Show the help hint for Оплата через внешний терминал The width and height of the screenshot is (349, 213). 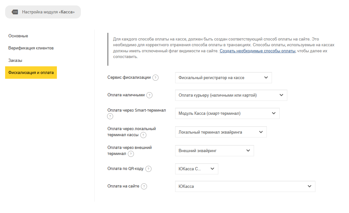131,154
